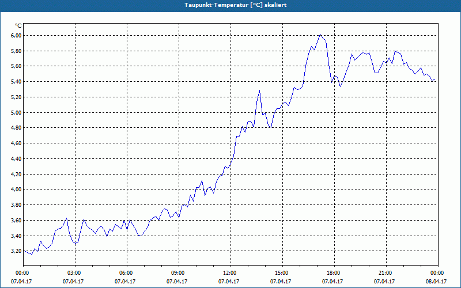Screen dimensions: 461x288
Task: Select the 4,40 y-axis value
Action: [x=16, y=158]
